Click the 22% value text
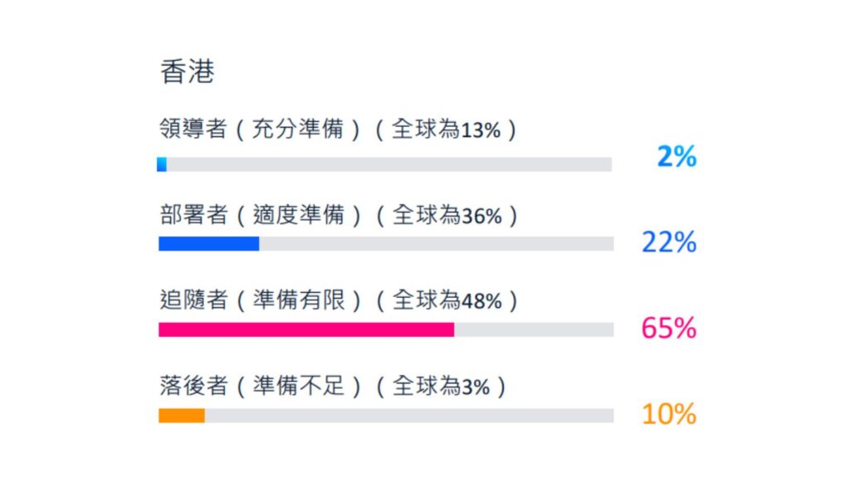Screen dimensions: 850x478 (x=668, y=242)
